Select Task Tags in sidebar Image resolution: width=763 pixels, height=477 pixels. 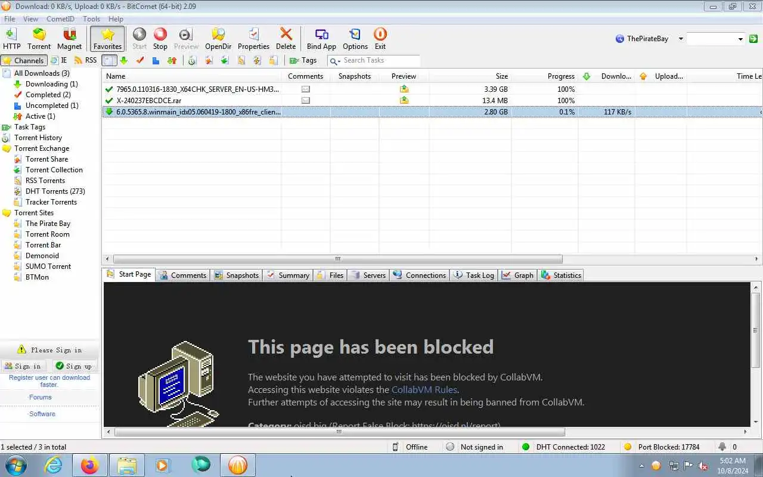tap(30, 127)
